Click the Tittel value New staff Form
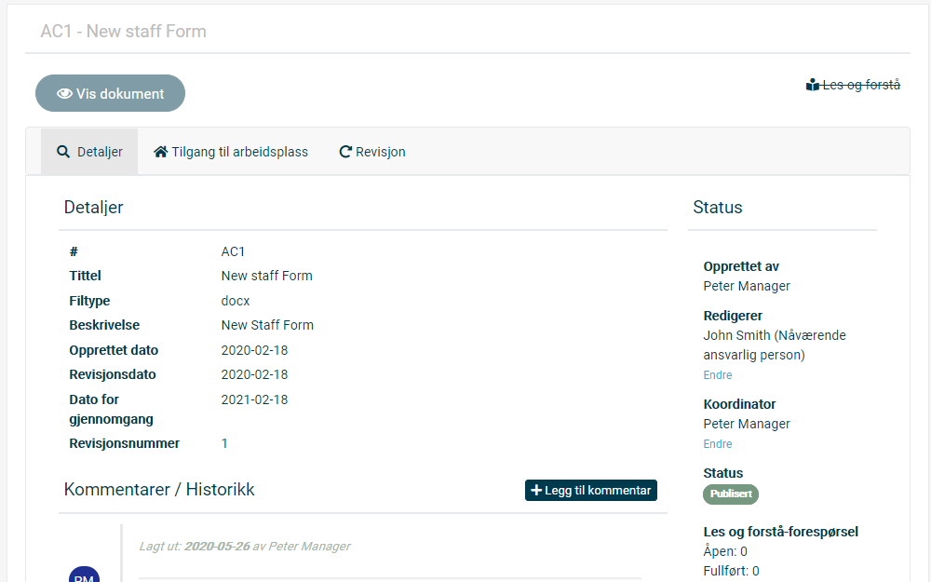Image resolution: width=931 pixels, height=582 pixels. 267,276
